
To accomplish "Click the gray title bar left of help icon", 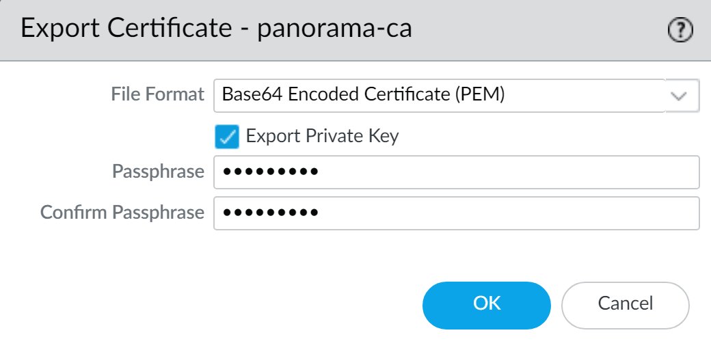I will [547, 30].
